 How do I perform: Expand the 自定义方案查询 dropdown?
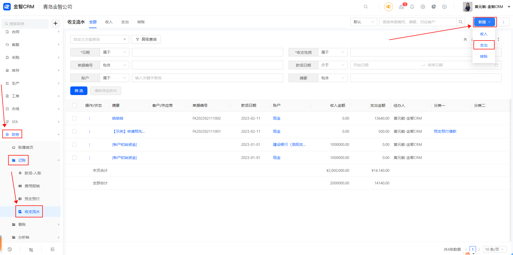pyautogui.click(x=99, y=39)
